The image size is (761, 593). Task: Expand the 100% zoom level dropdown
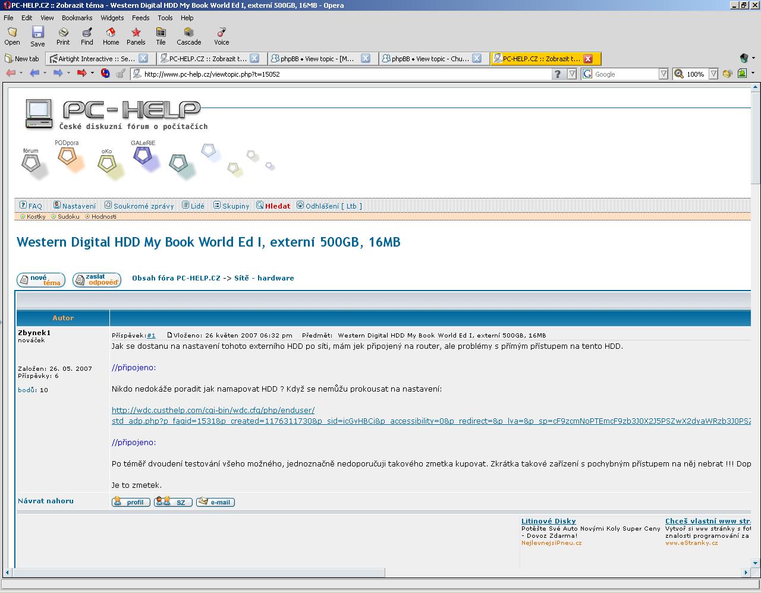click(x=712, y=74)
